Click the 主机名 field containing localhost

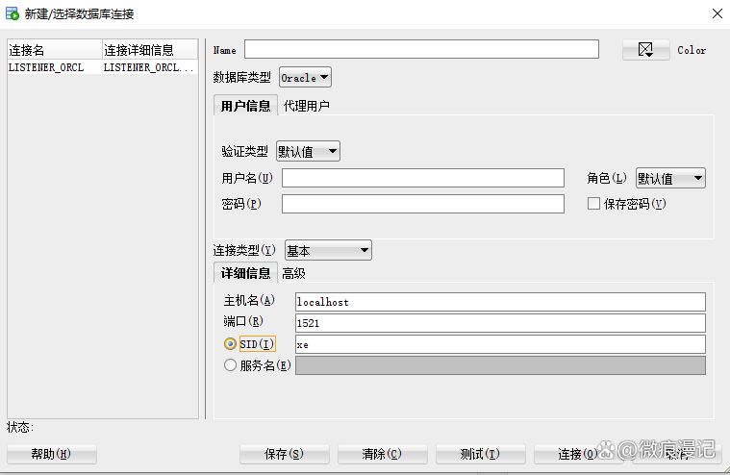tap(500, 302)
